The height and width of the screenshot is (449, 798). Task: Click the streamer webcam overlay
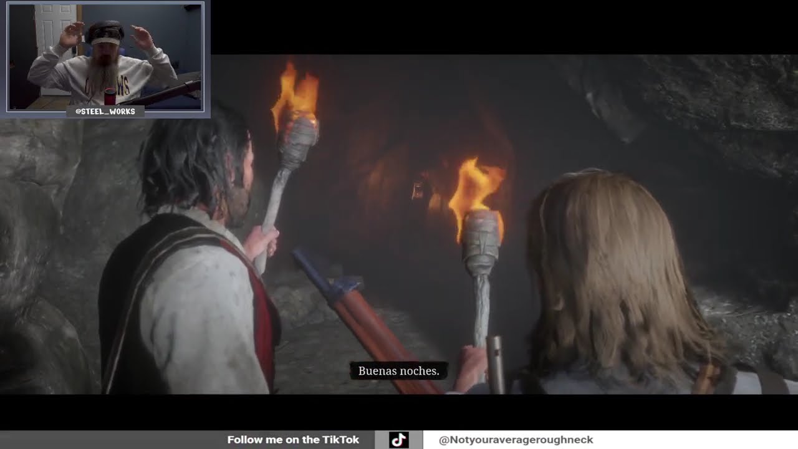105,57
